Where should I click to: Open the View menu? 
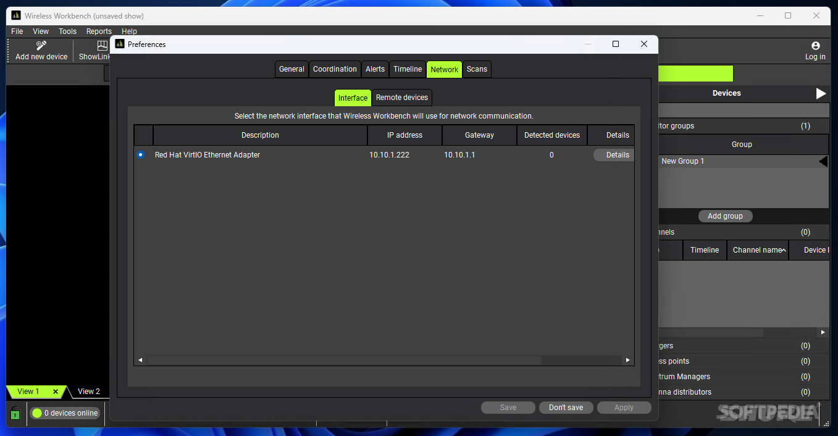tap(41, 31)
